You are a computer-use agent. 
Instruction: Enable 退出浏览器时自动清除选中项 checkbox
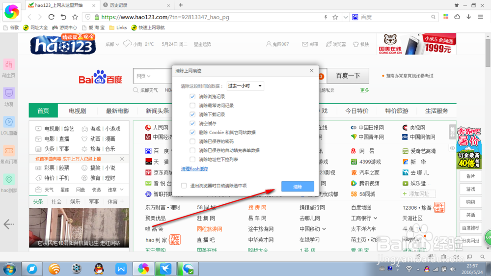pyautogui.click(x=184, y=186)
